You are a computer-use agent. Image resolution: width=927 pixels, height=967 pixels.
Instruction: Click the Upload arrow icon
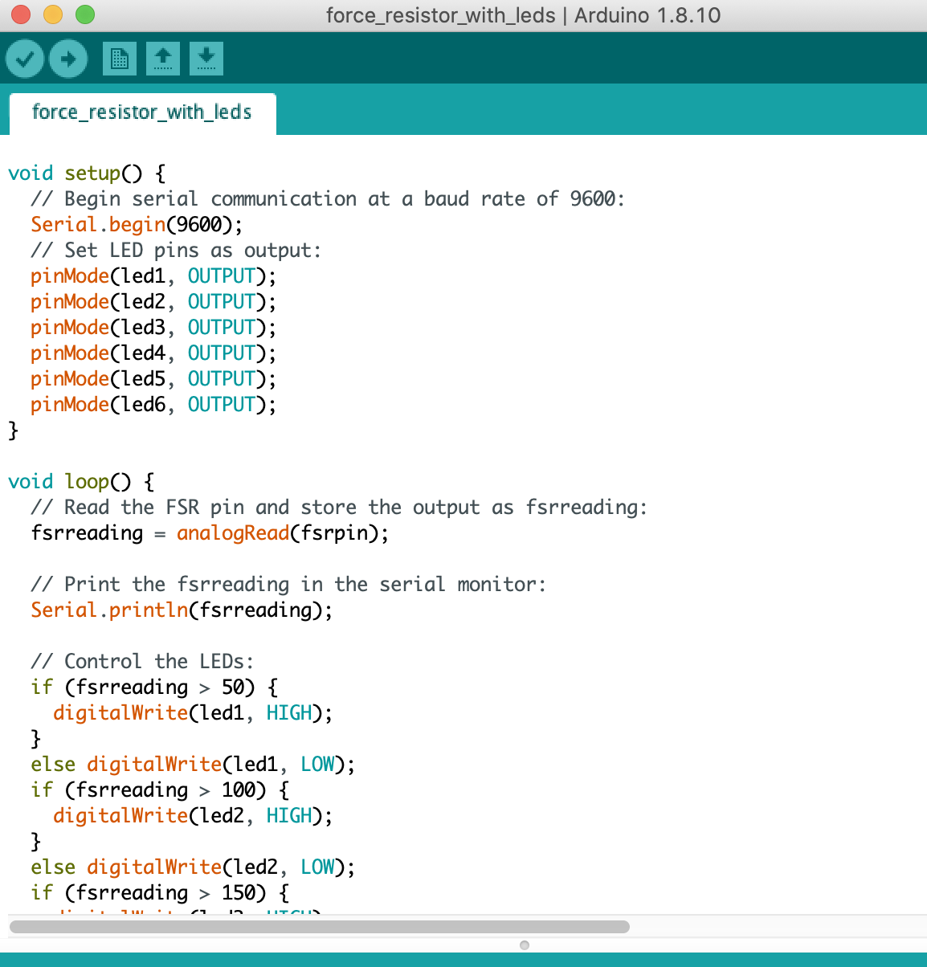click(x=68, y=59)
